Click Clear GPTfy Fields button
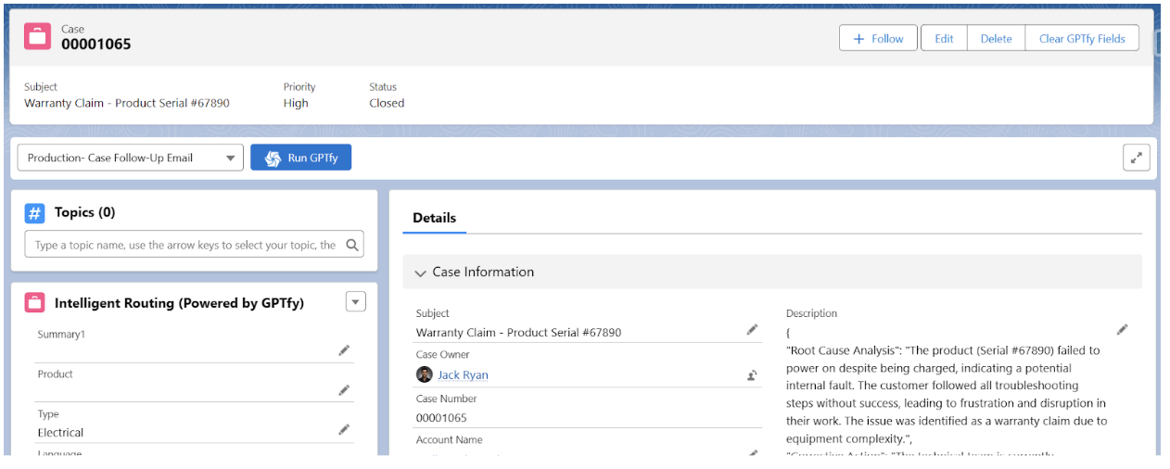 (1082, 38)
